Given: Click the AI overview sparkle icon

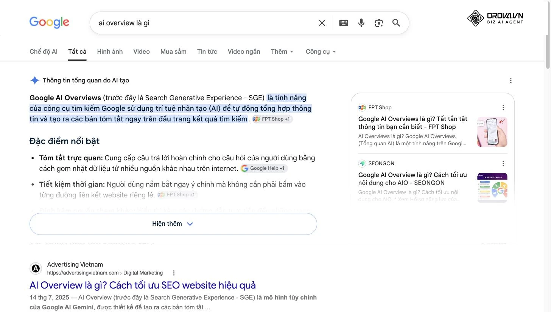Looking at the screenshot, I should [x=35, y=80].
